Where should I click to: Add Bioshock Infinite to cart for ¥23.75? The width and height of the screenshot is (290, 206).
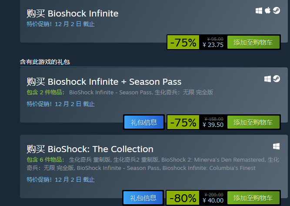tap(253, 42)
